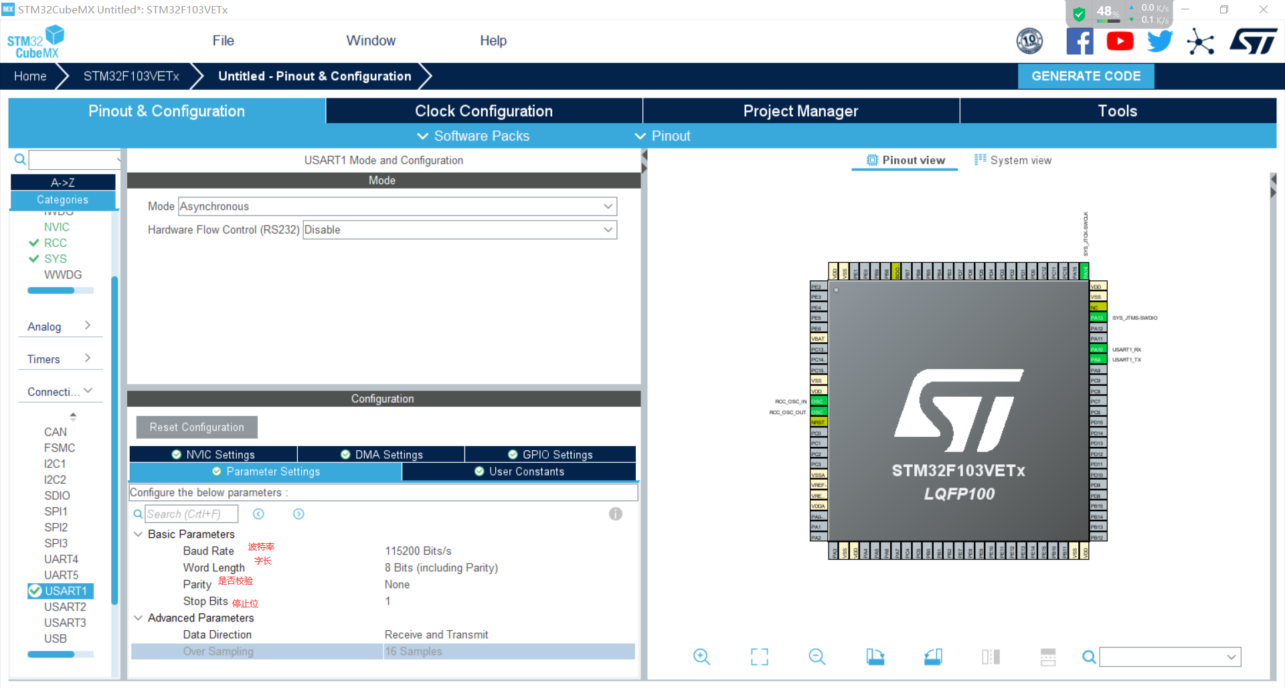The image size is (1285, 689).
Task: Open the pin search combo box
Action: (1171, 657)
